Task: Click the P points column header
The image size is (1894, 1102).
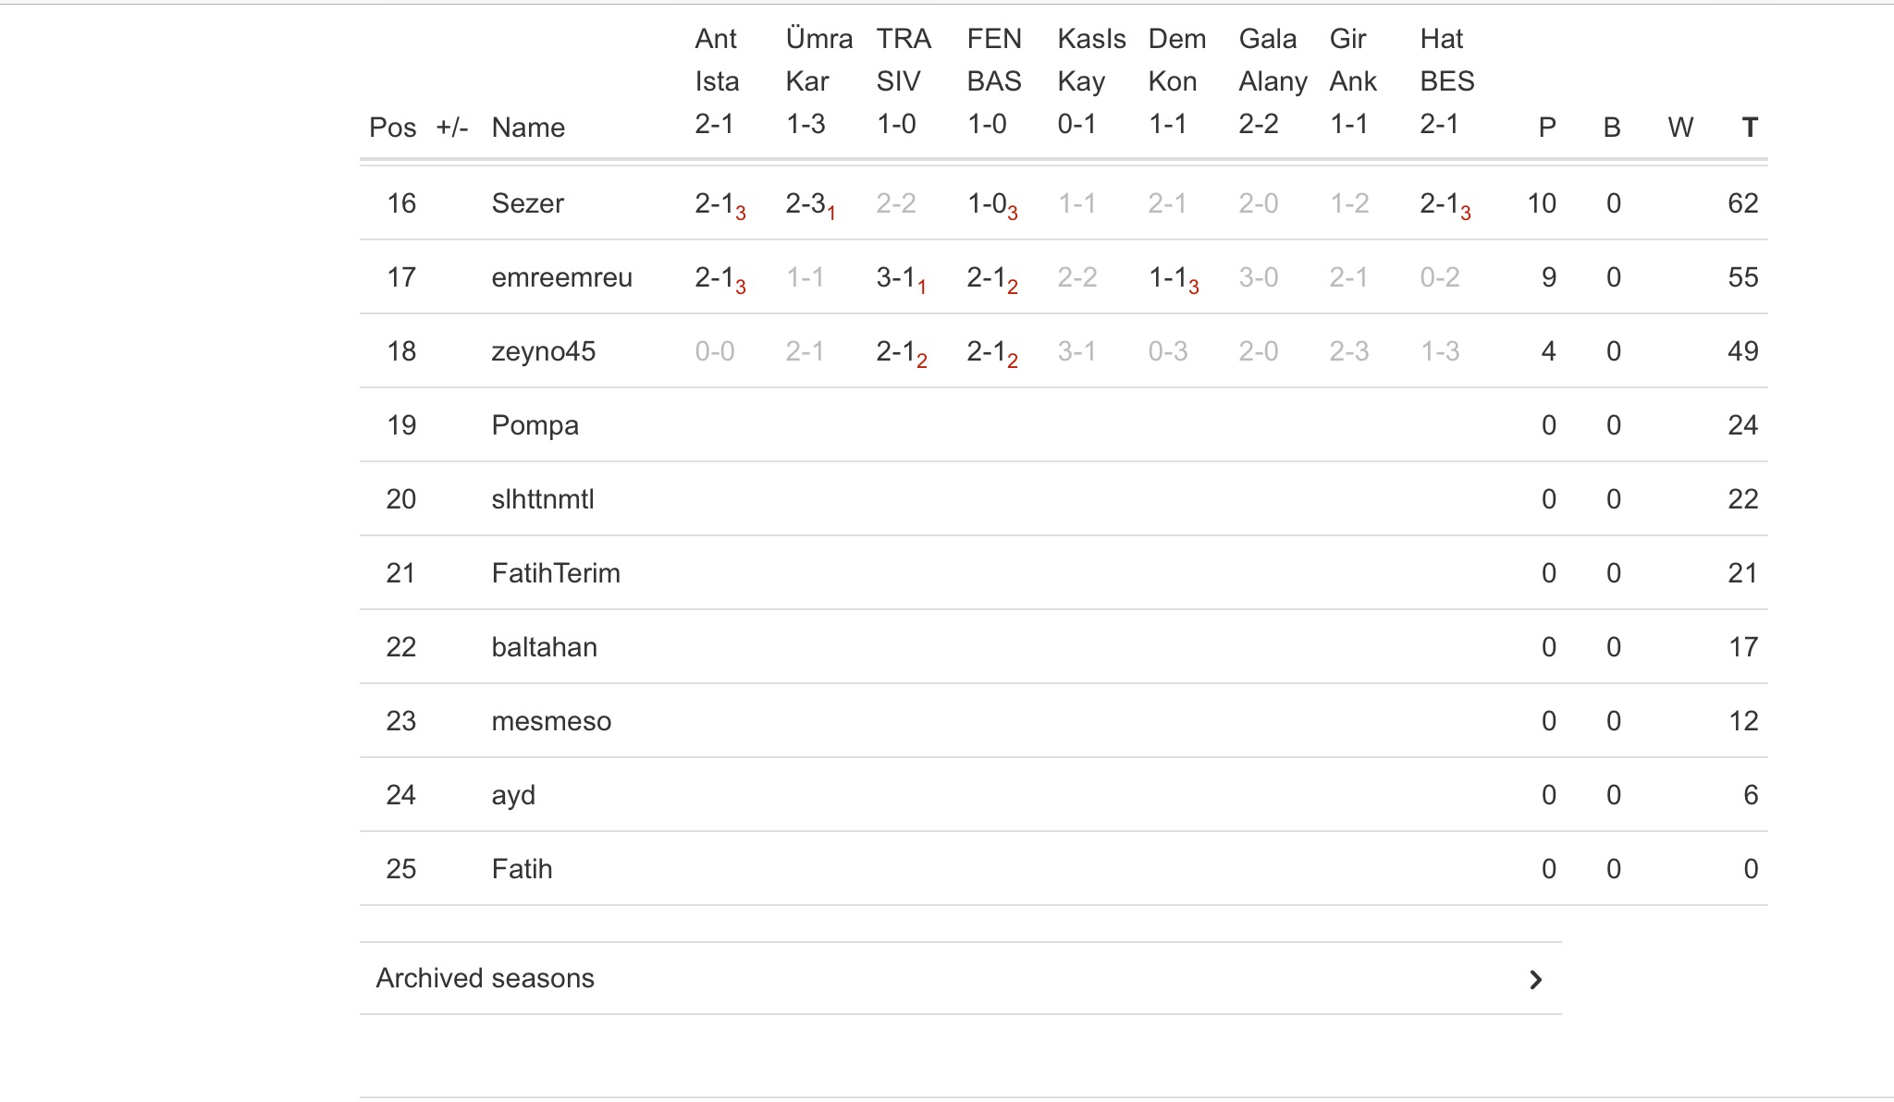Action: (x=1546, y=128)
